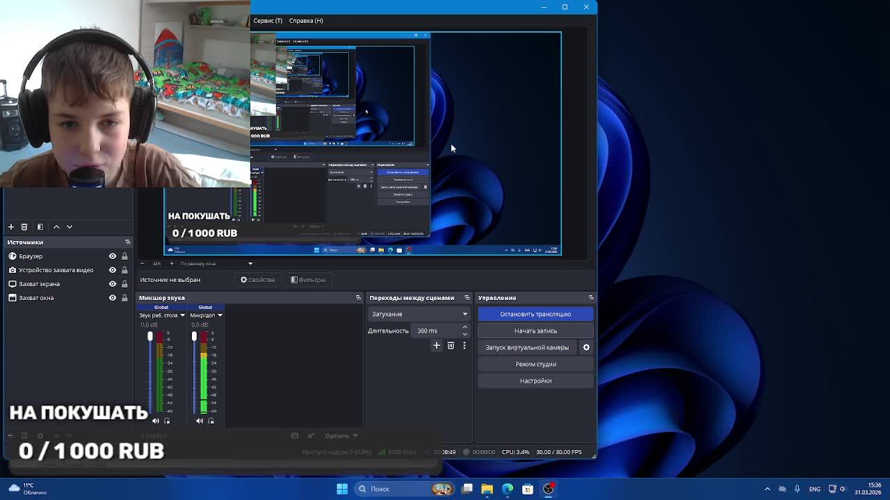Click Остановить трансляцию button

click(x=535, y=314)
